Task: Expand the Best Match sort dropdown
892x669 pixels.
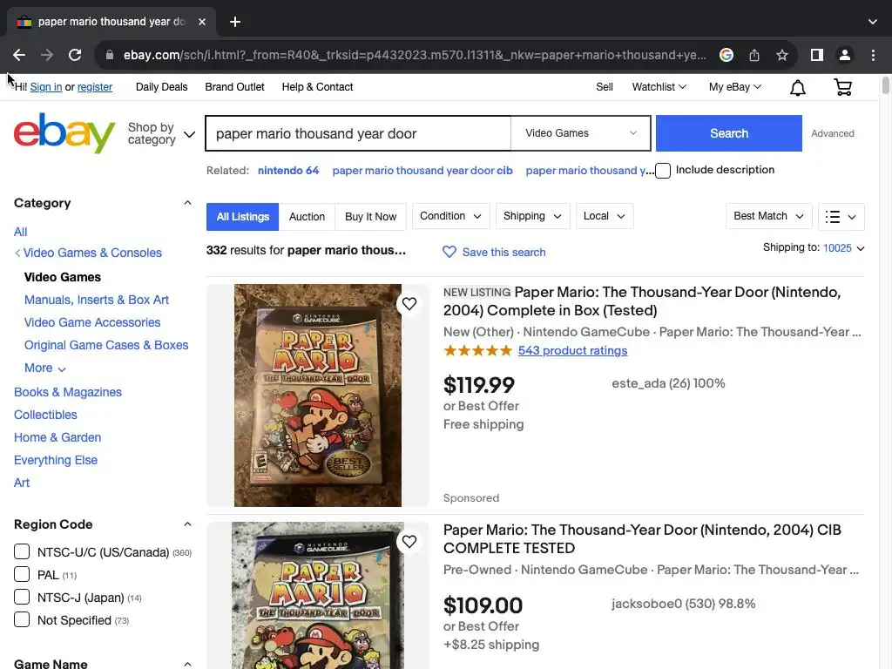Action: (768, 217)
